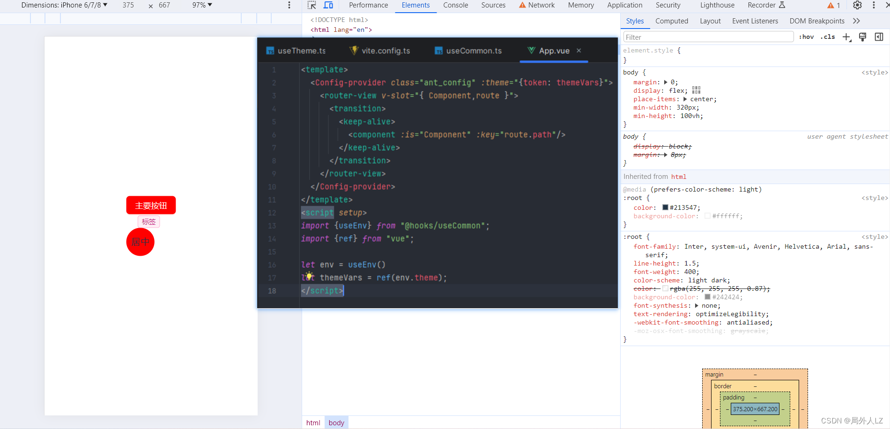Open the style source link of body rule
The height and width of the screenshot is (429, 890).
tap(875, 73)
